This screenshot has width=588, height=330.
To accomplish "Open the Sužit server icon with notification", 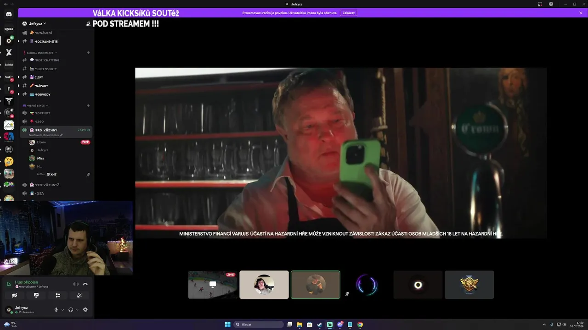I will 9,77.
